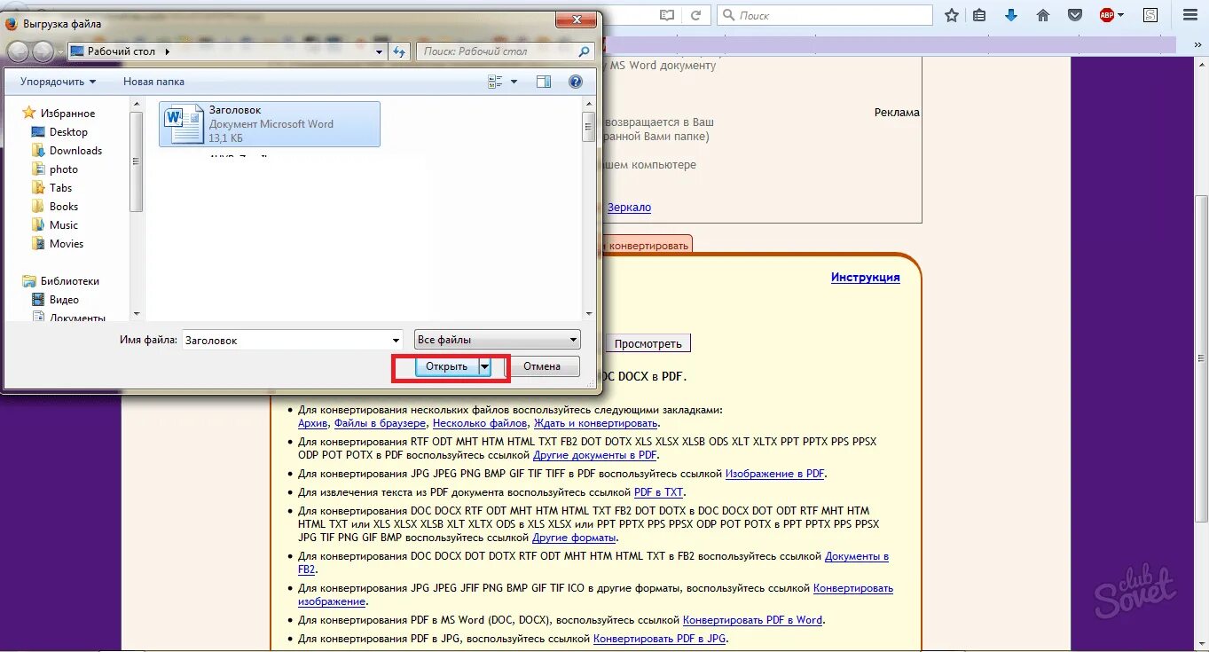Screen dimensions: 1209x652
Task: Expand the Открыть button split arrow
Action: (x=484, y=366)
